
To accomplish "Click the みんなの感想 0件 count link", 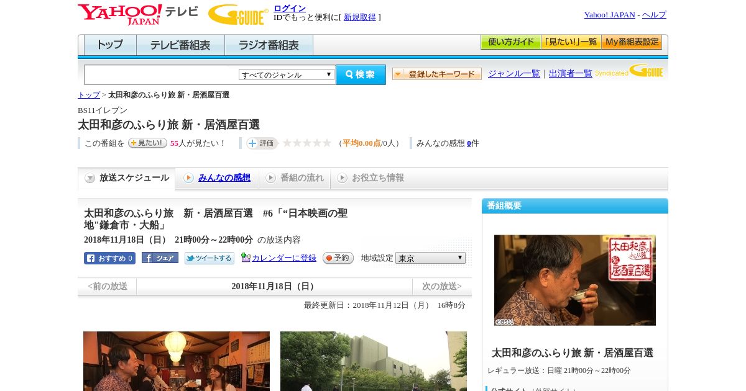I will (469, 143).
